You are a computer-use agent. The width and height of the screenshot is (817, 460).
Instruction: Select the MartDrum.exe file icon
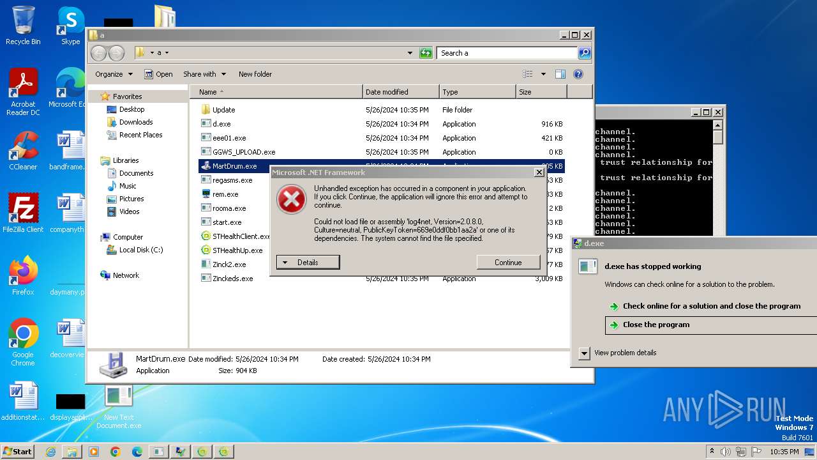pos(206,166)
